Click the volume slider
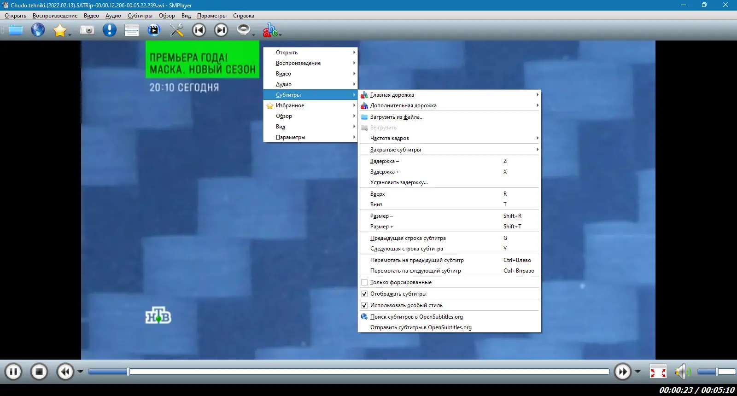The height and width of the screenshot is (396, 737). tap(716, 372)
